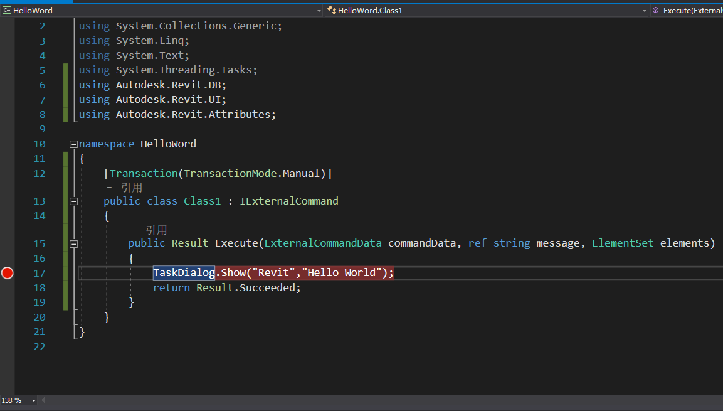The image size is (723, 411).
Task: Collapse the Execute method outline
Action: (x=73, y=243)
